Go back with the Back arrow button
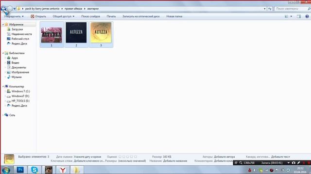This screenshot has height=174, width=311. (4, 9)
